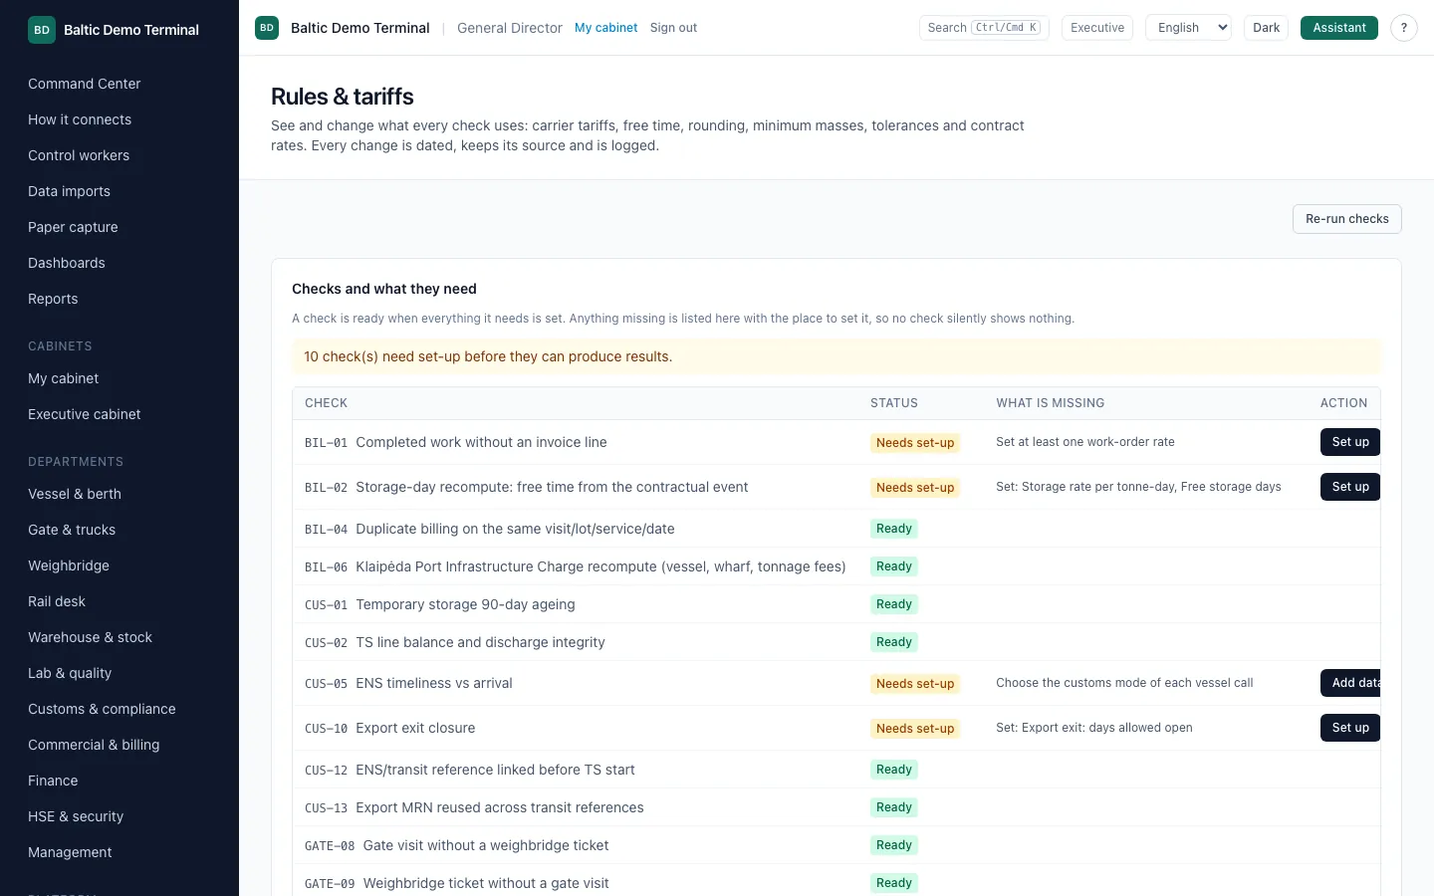1434x896 pixels.
Task: Open the Assistant panel
Action: tap(1338, 28)
